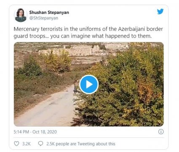Open Shushan Stepanyan's profile picture
The height and width of the screenshot is (152, 179).
click(x=21, y=15)
